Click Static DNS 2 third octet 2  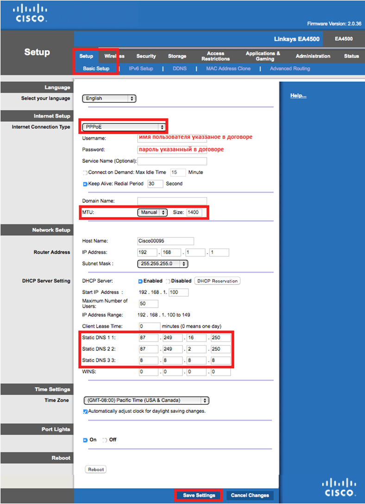pyautogui.click(x=196, y=349)
